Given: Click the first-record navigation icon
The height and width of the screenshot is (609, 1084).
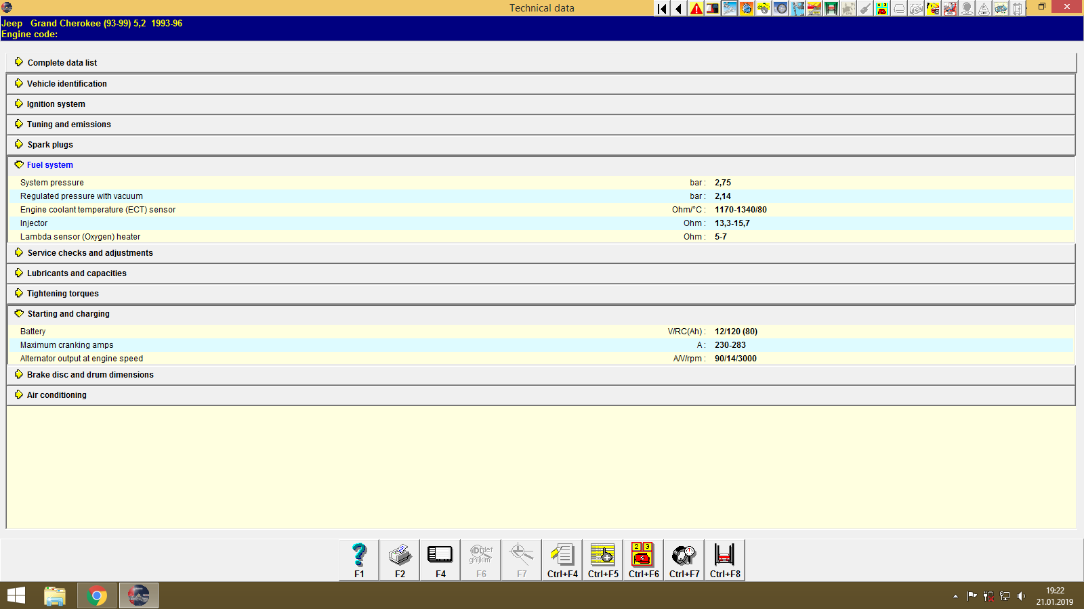Looking at the screenshot, I should 661,9.
